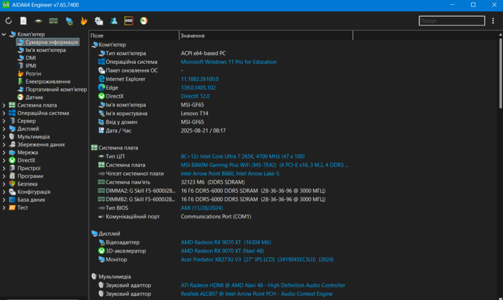Image resolution: width=503 pixels, height=300 pixels.
Task: Click the monitor diagnostics toolbar icon
Action: 69,21
